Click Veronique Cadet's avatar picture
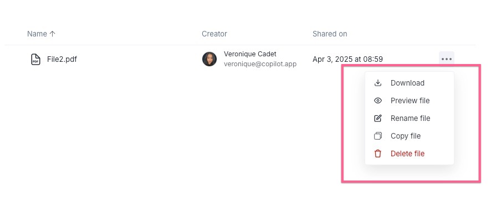Image resolution: width=491 pixels, height=212 pixels. 209,59
